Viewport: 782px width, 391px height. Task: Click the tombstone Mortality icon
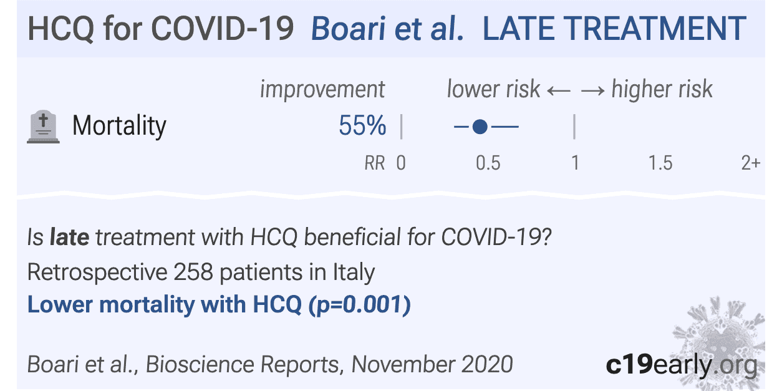click(44, 127)
